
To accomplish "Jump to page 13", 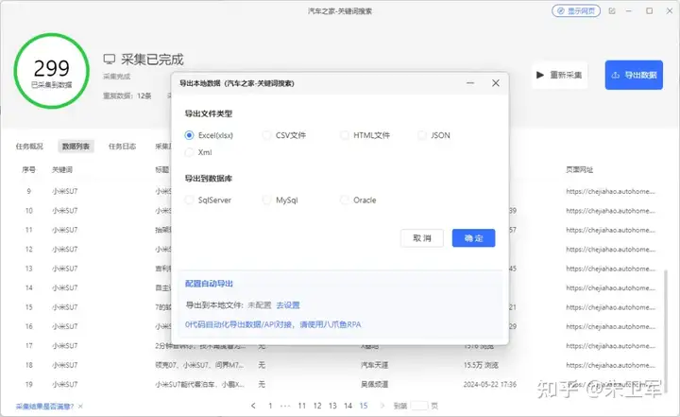I will (x=332, y=406).
